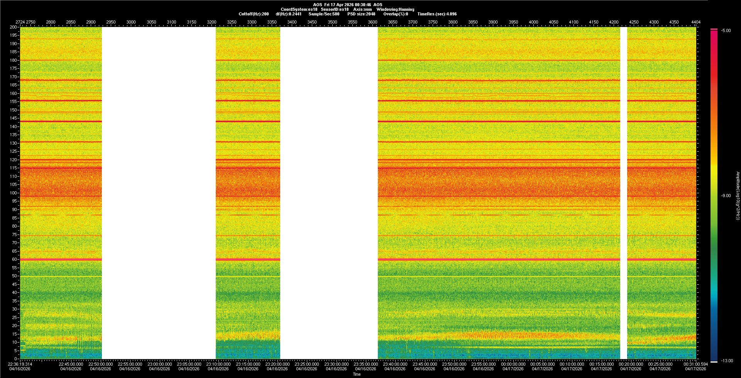
Task: Click the 115 Hz frequency axis label
Action: 13,168
